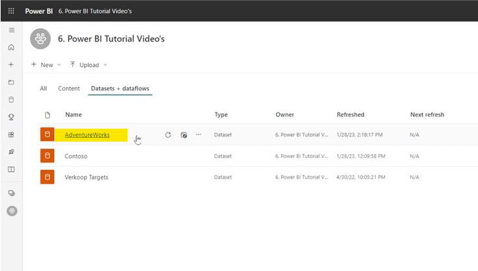Open the Apps icon in the sidebar
The width and height of the screenshot is (478, 271).
point(11,135)
